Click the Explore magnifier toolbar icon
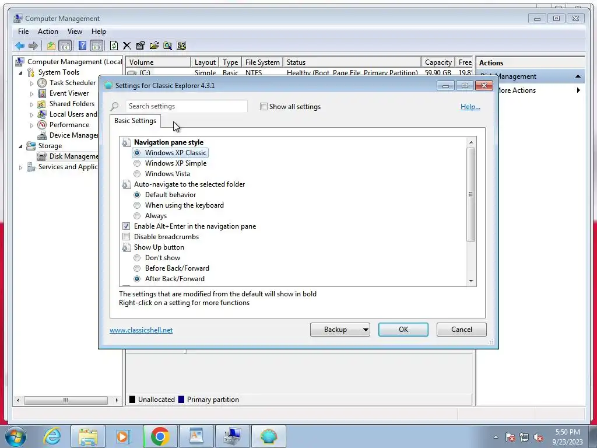 (x=167, y=46)
